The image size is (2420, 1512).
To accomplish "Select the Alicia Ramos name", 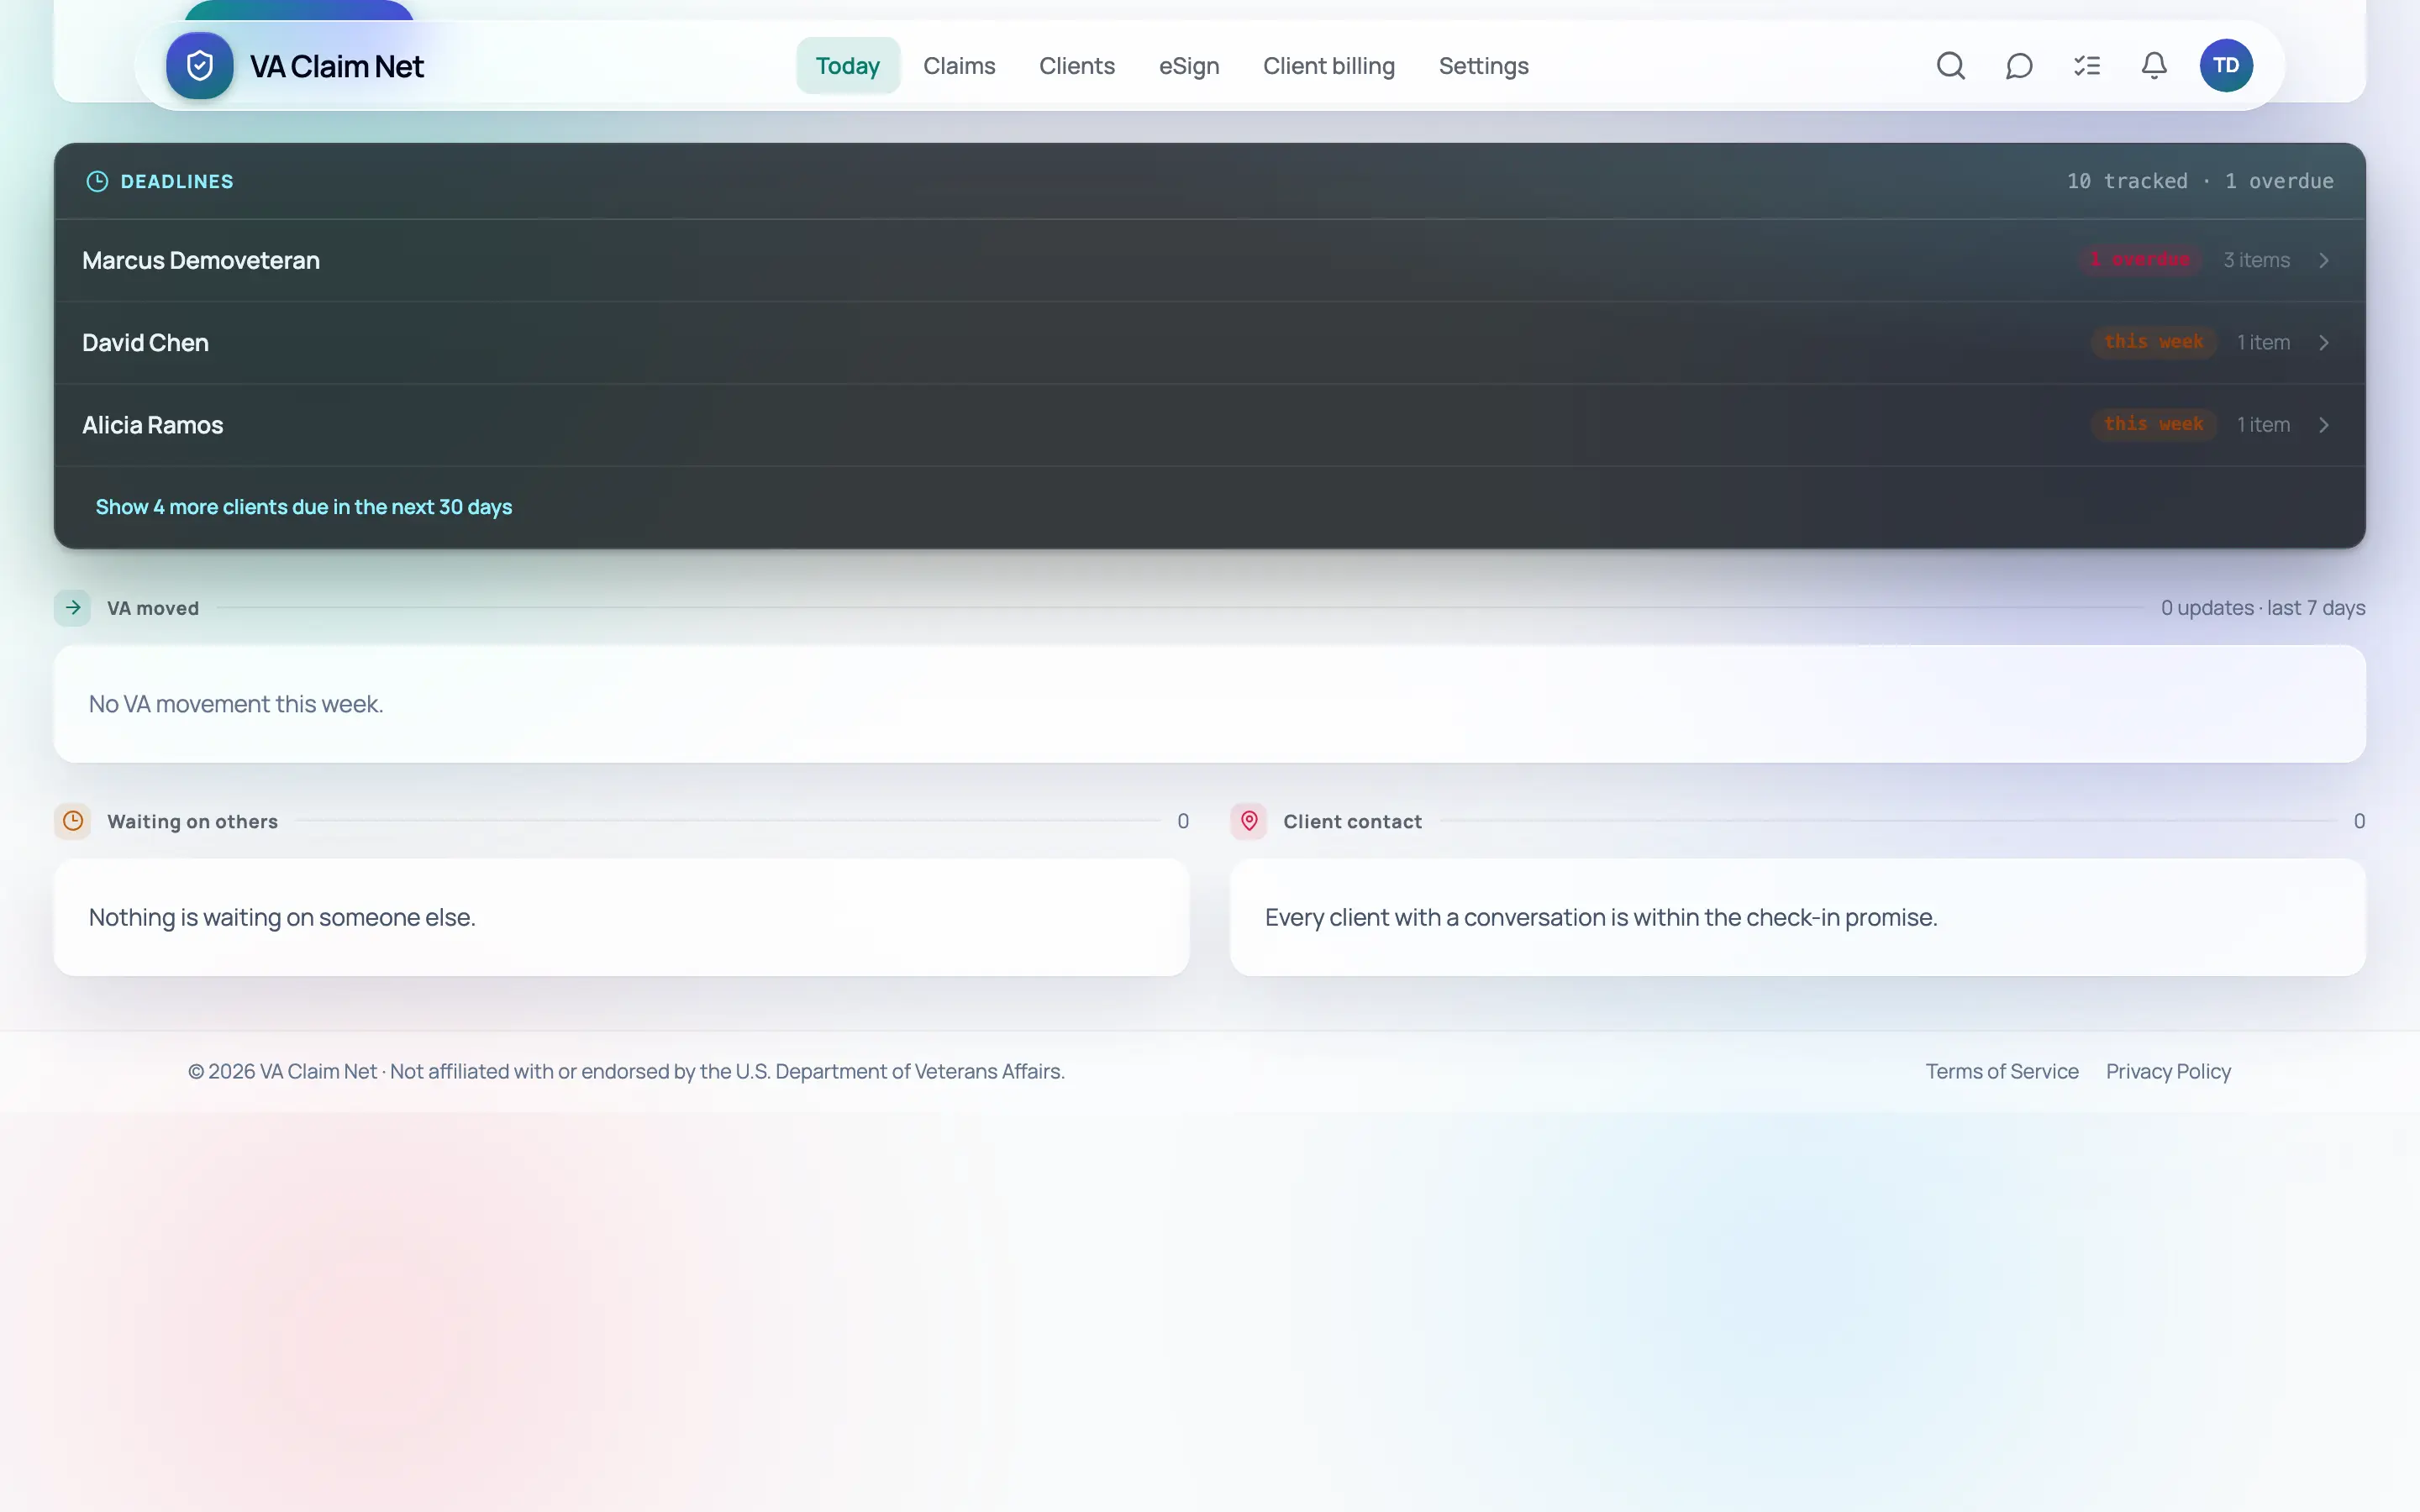I will click(153, 425).
